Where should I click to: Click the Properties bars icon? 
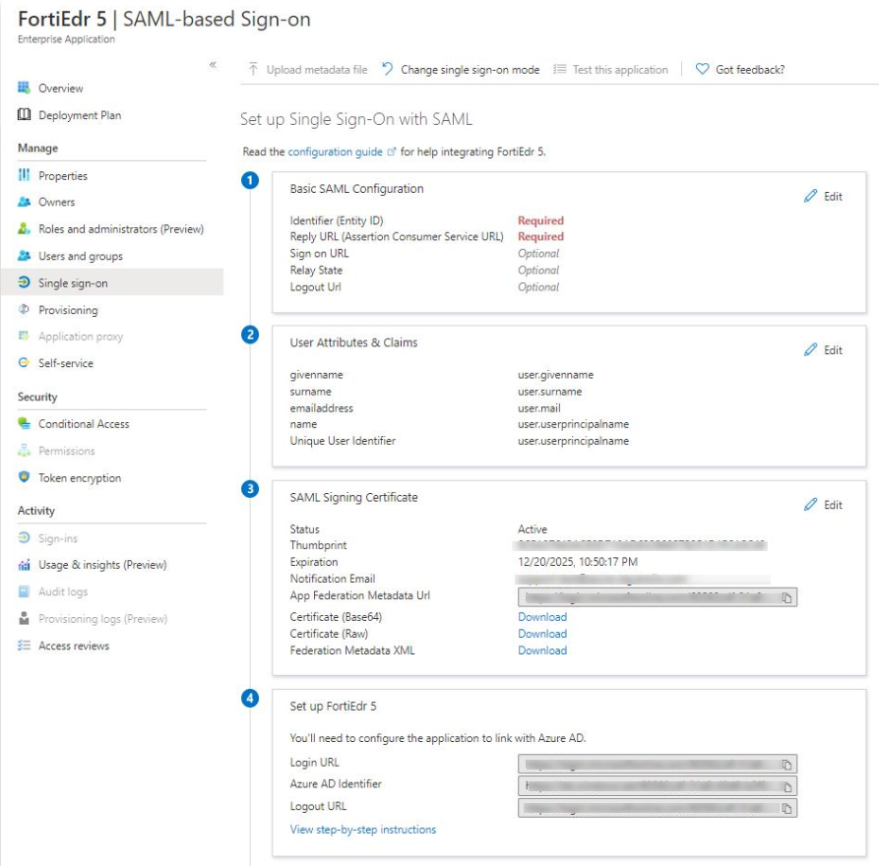click(x=25, y=176)
